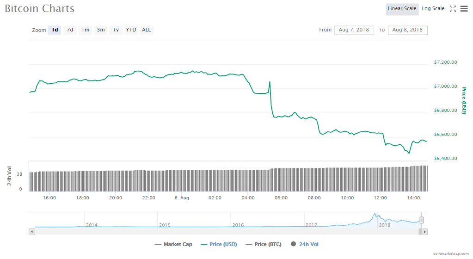Open the chart hamburger menu

[x=464, y=8]
